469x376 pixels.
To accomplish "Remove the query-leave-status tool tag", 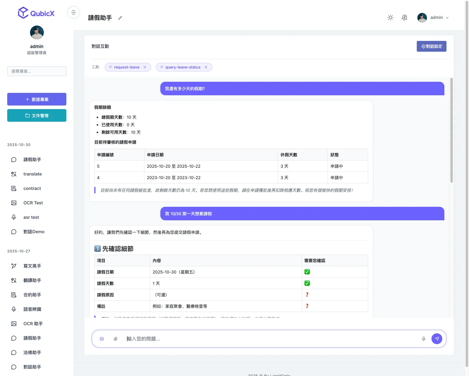I will tap(206, 67).
